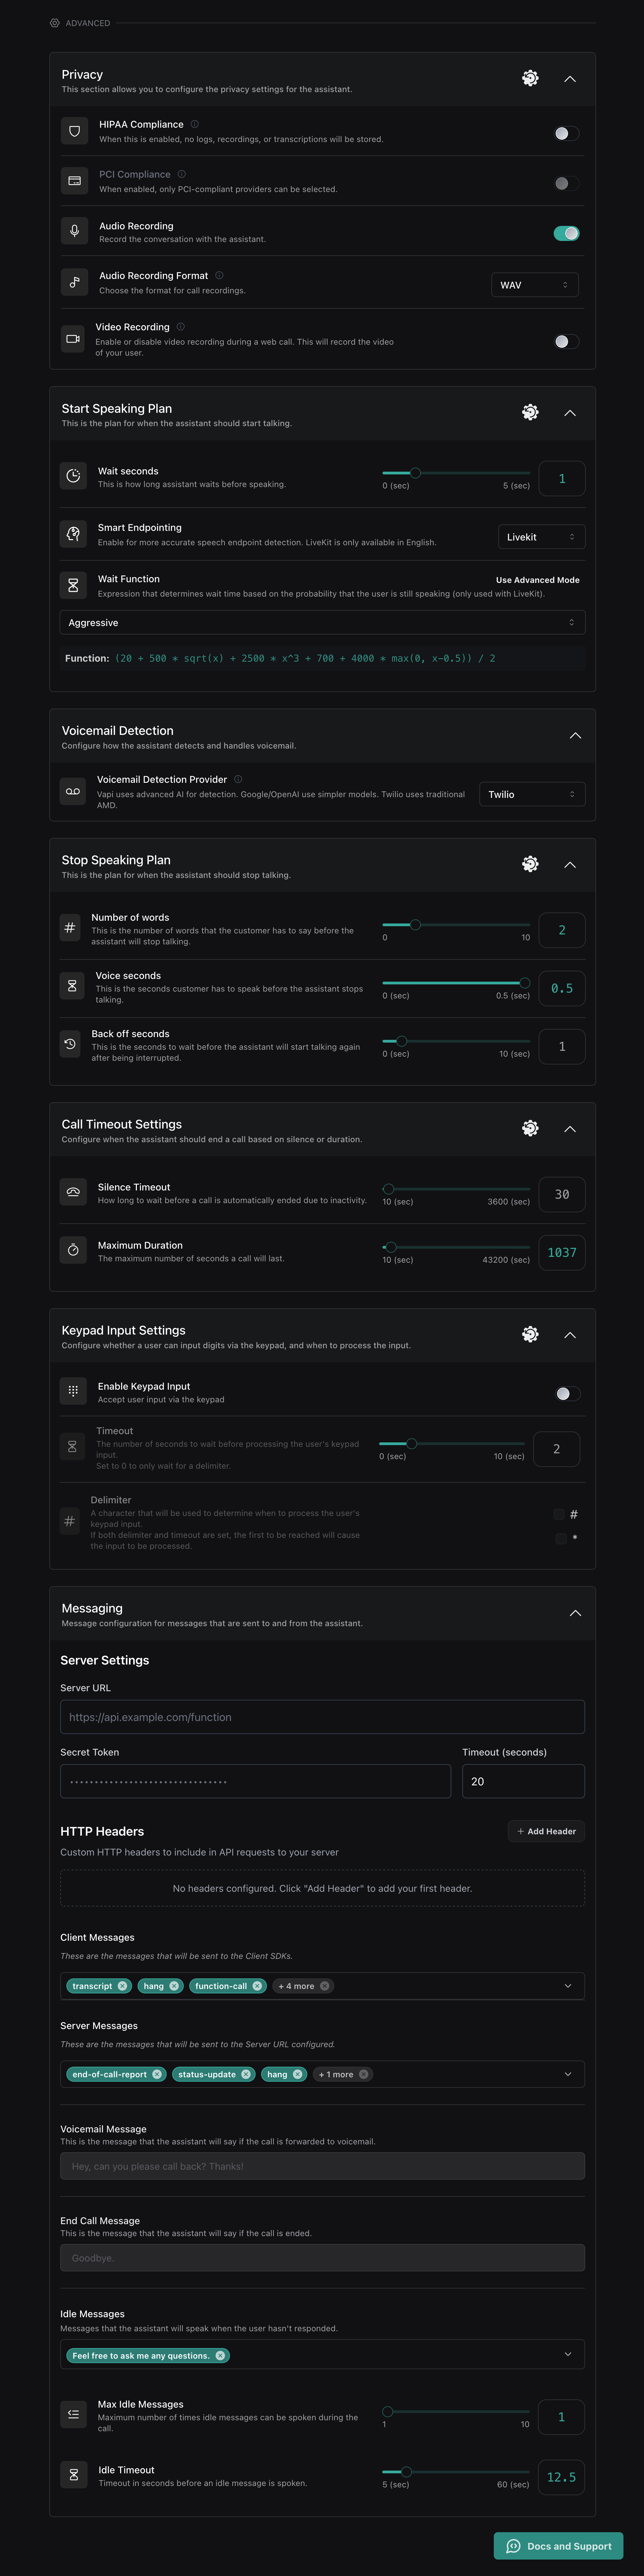This screenshot has width=644, height=2576.
Task: Click the Wait seconds slider handle
Action: 415,473
